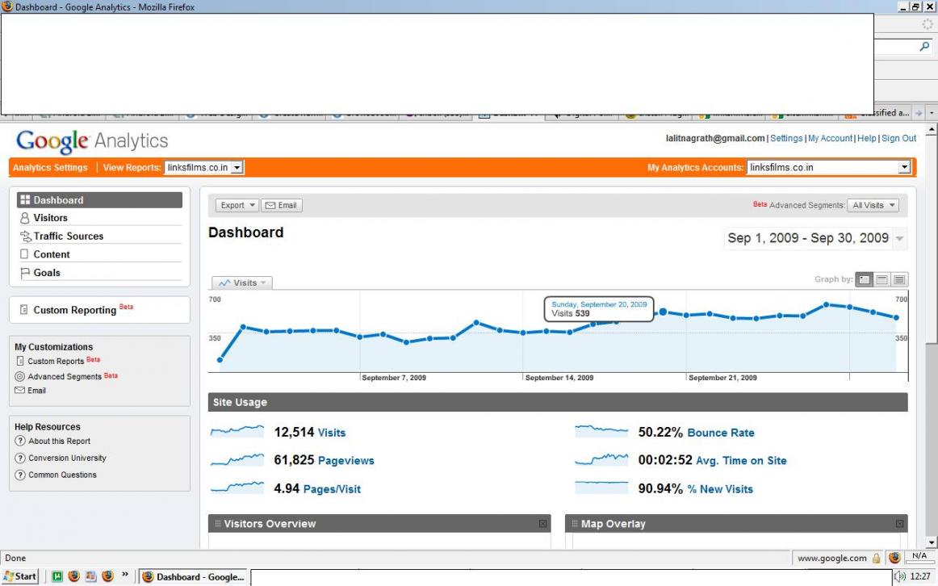938x586 pixels.
Task: Click the question mark beside Common Questions
Action: pyautogui.click(x=20, y=475)
